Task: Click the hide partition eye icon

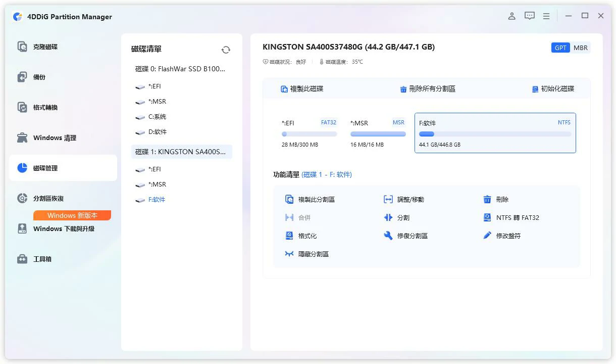Action: tap(289, 254)
